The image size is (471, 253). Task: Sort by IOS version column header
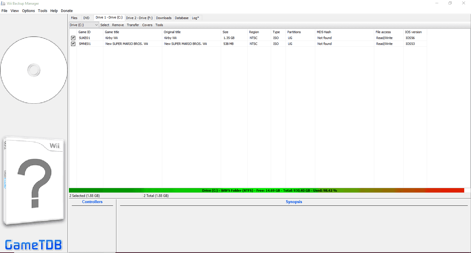pyautogui.click(x=415, y=32)
